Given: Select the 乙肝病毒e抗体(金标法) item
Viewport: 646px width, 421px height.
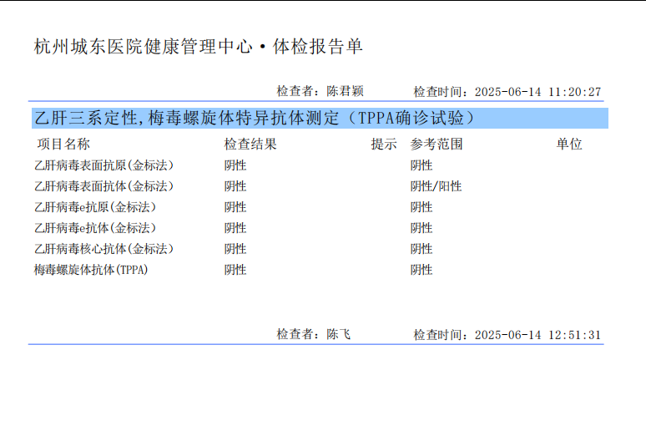Looking at the screenshot, I should click(x=95, y=228).
